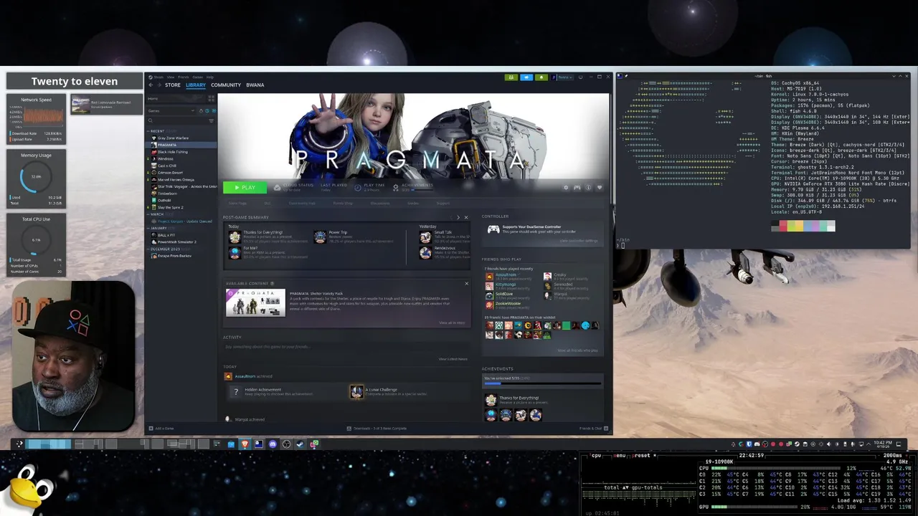Open PRAGMATA controller layout icon
Image resolution: width=918 pixels, height=516 pixels.
pyautogui.click(x=577, y=188)
